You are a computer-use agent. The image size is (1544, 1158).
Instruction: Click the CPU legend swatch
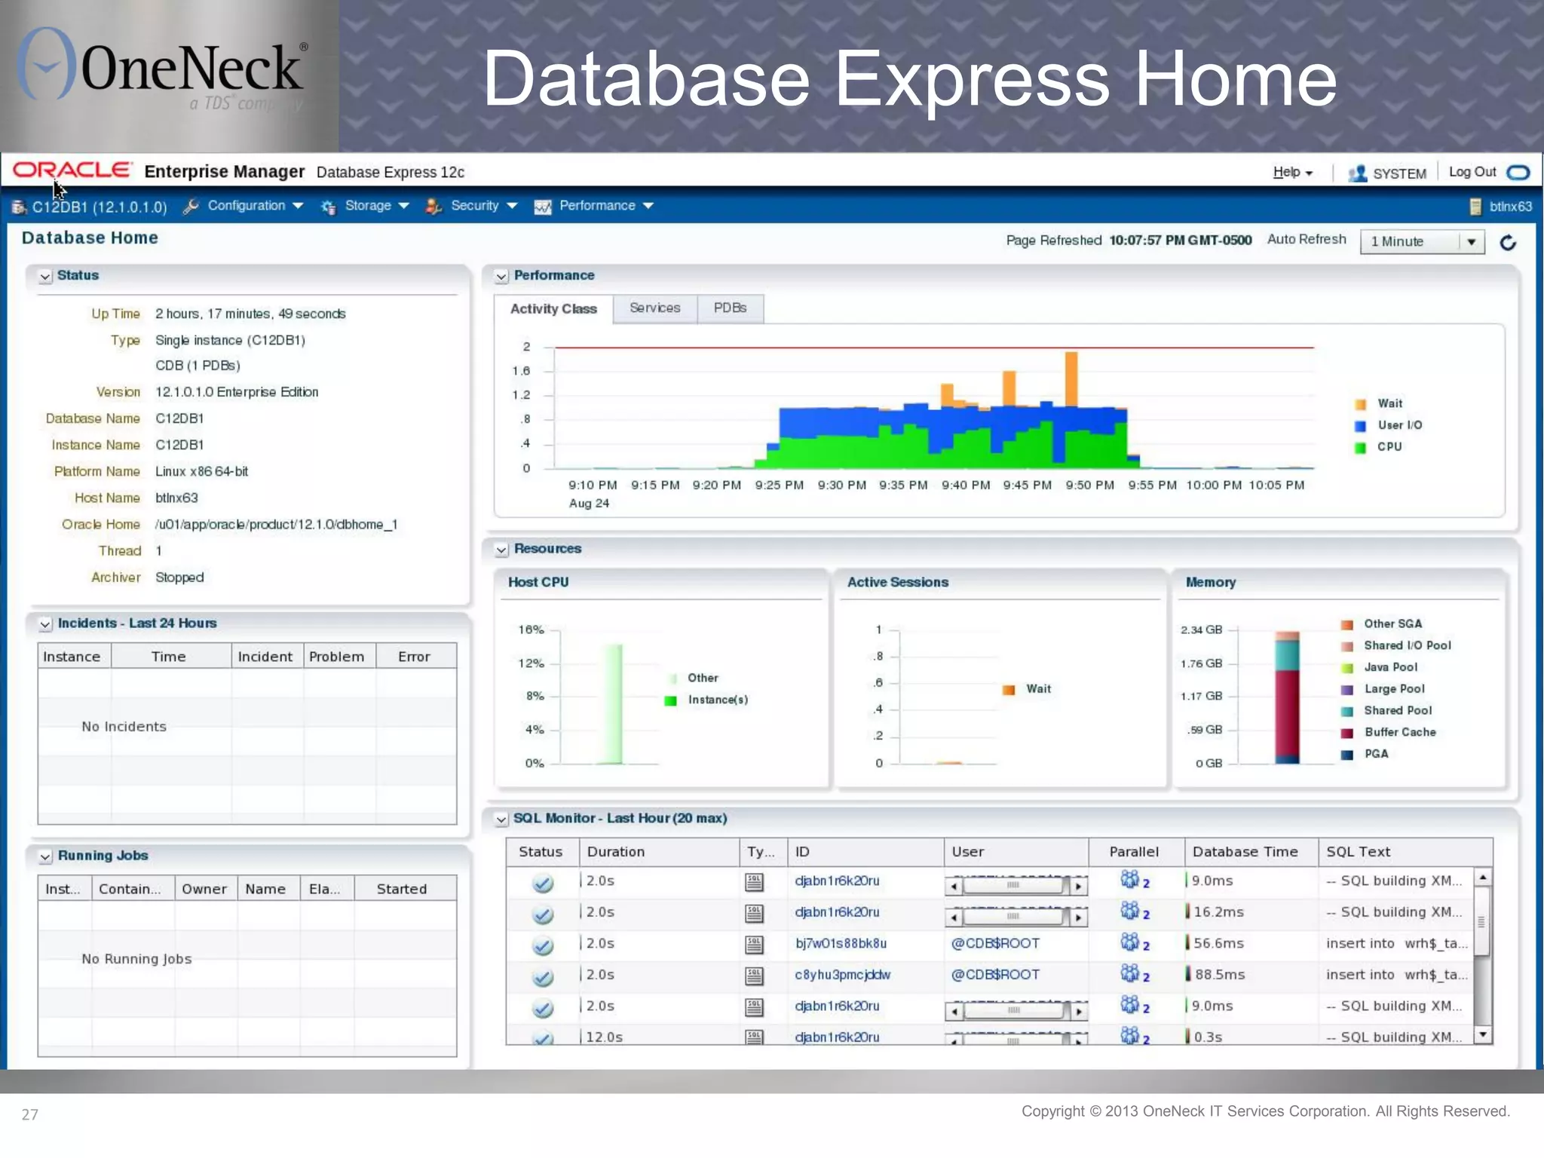pyautogui.click(x=1360, y=448)
